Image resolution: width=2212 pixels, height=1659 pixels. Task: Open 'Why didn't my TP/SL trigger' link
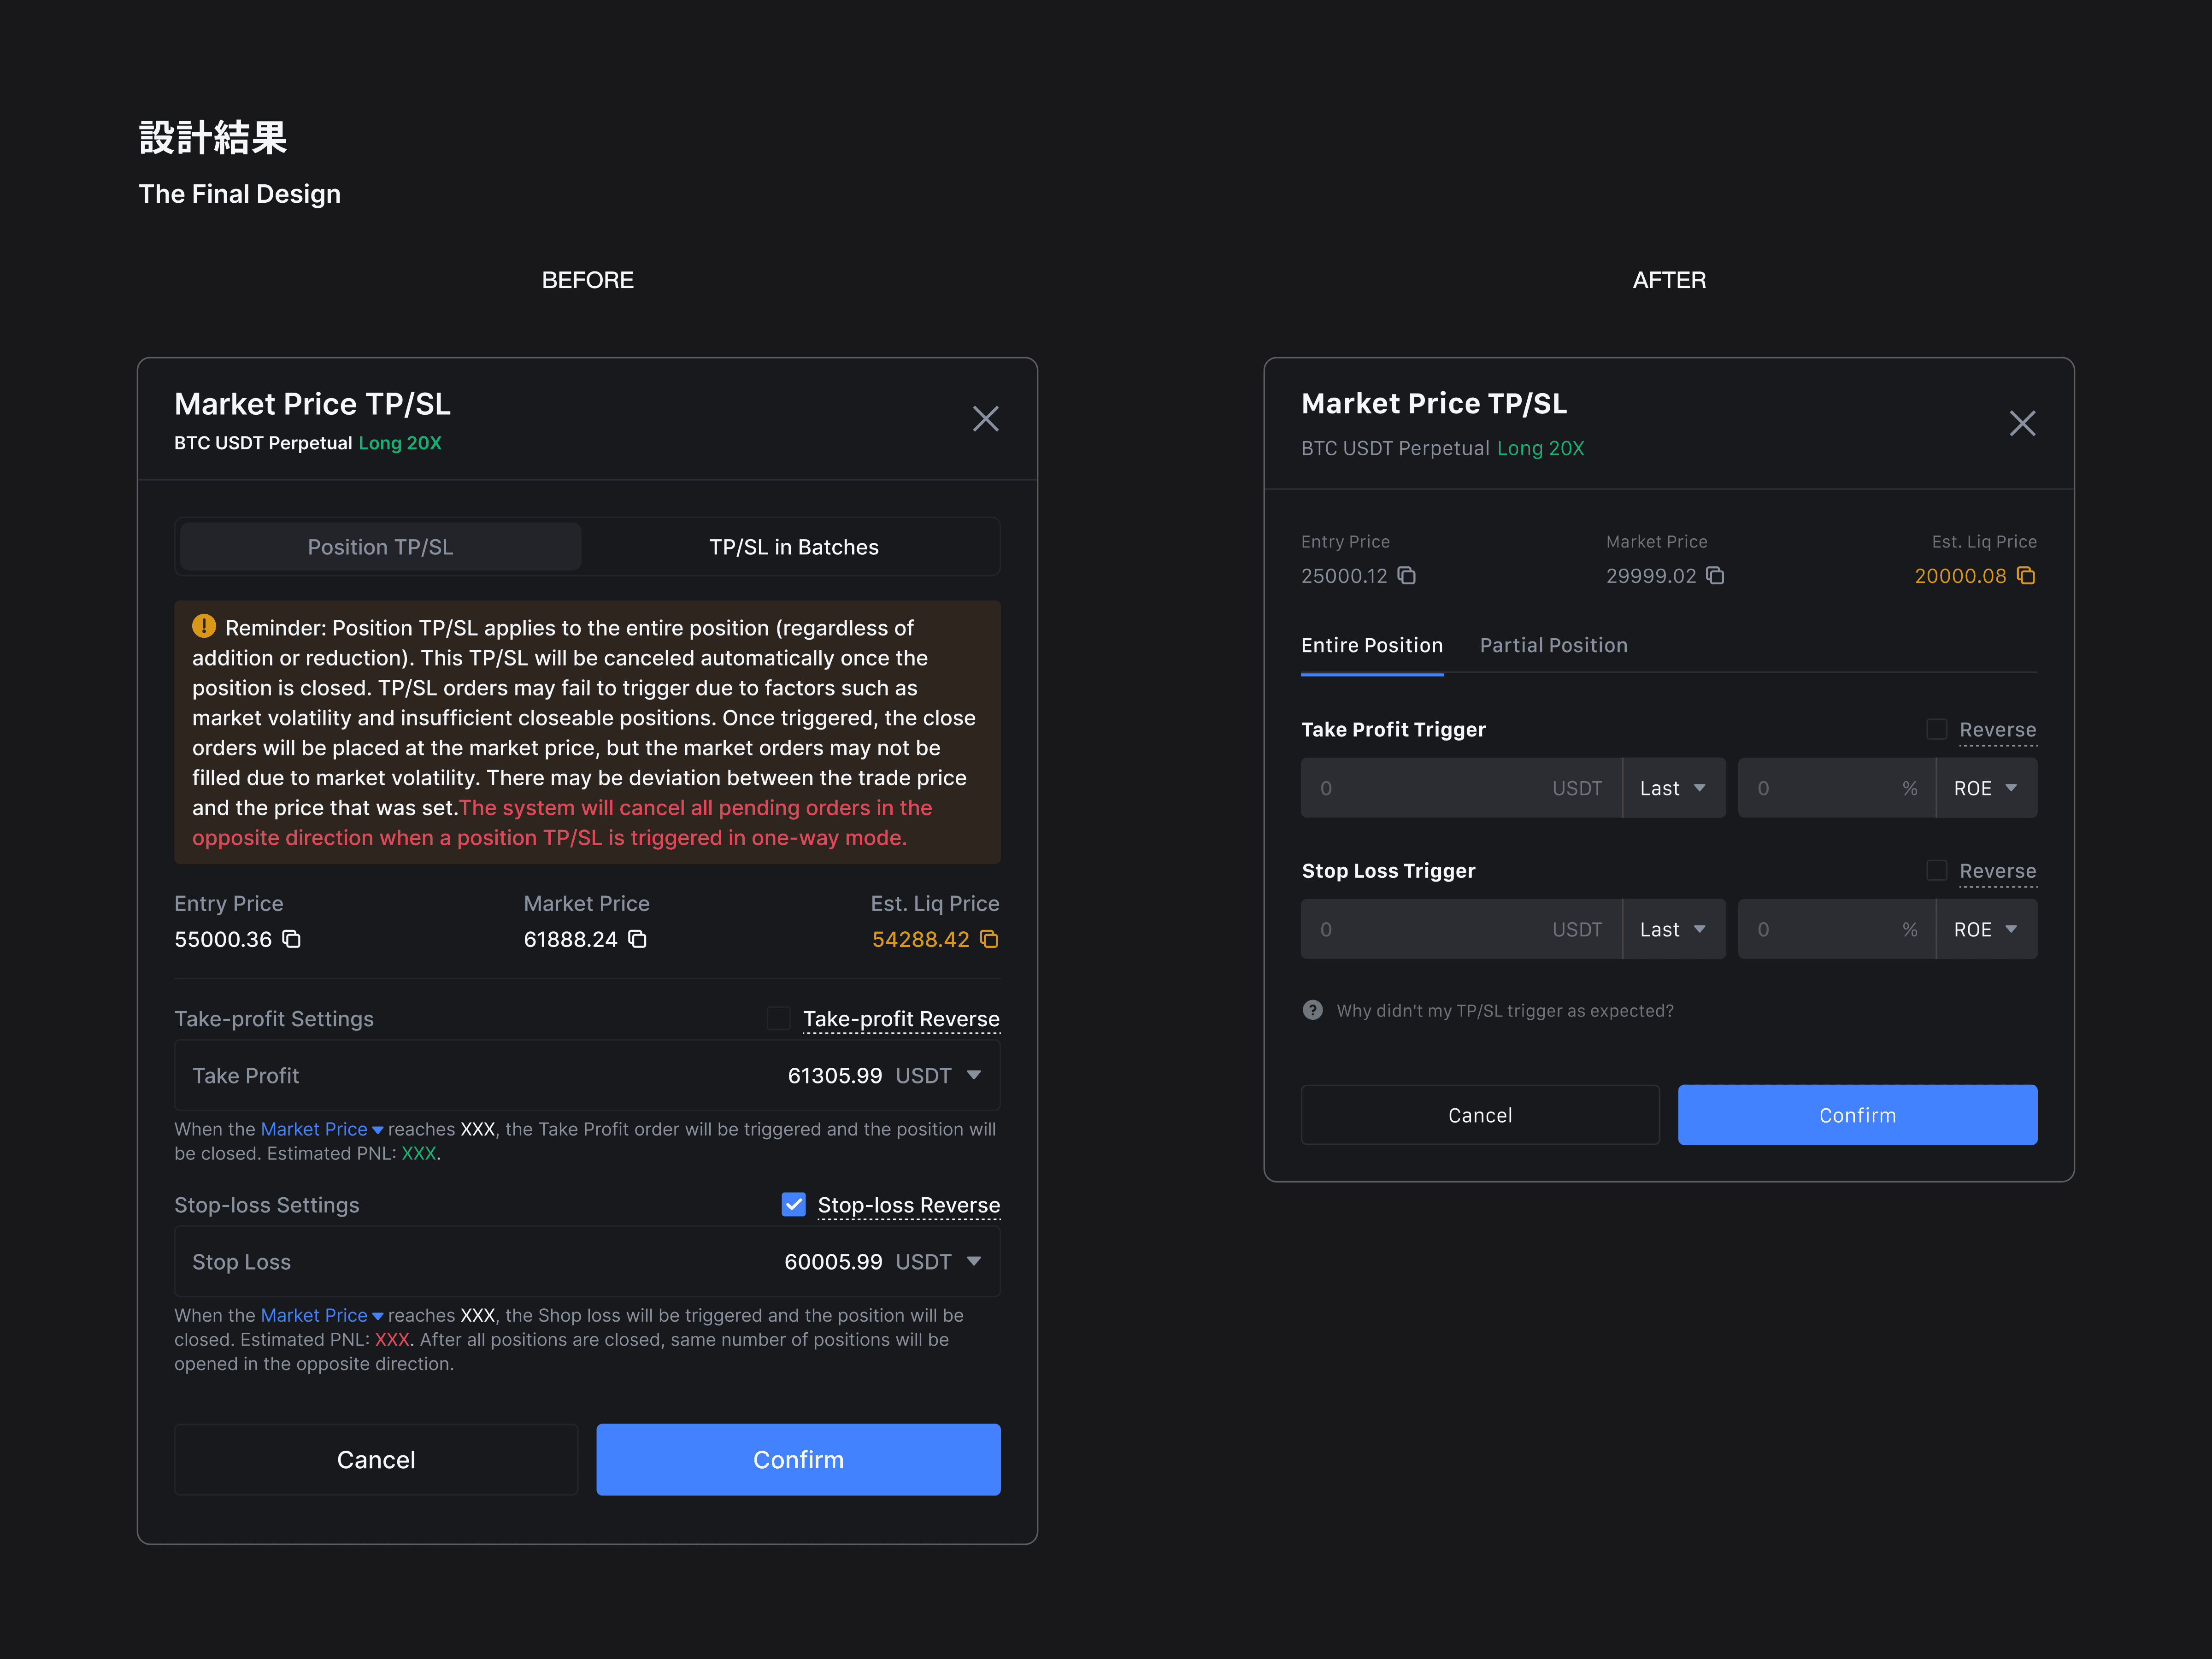pyautogui.click(x=1504, y=1010)
